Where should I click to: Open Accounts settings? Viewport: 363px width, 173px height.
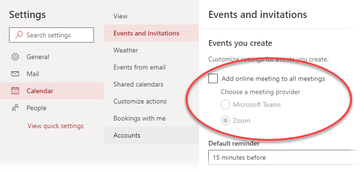[x=151, y=135]
